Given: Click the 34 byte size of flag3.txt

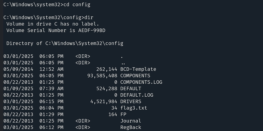Looking at the screenshot, I should [114, 108].
